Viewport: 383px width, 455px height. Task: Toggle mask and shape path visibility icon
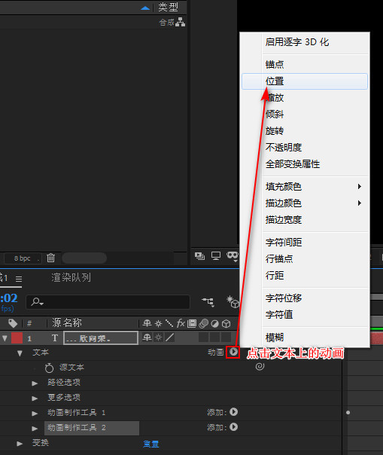click(x=233, y=256)
